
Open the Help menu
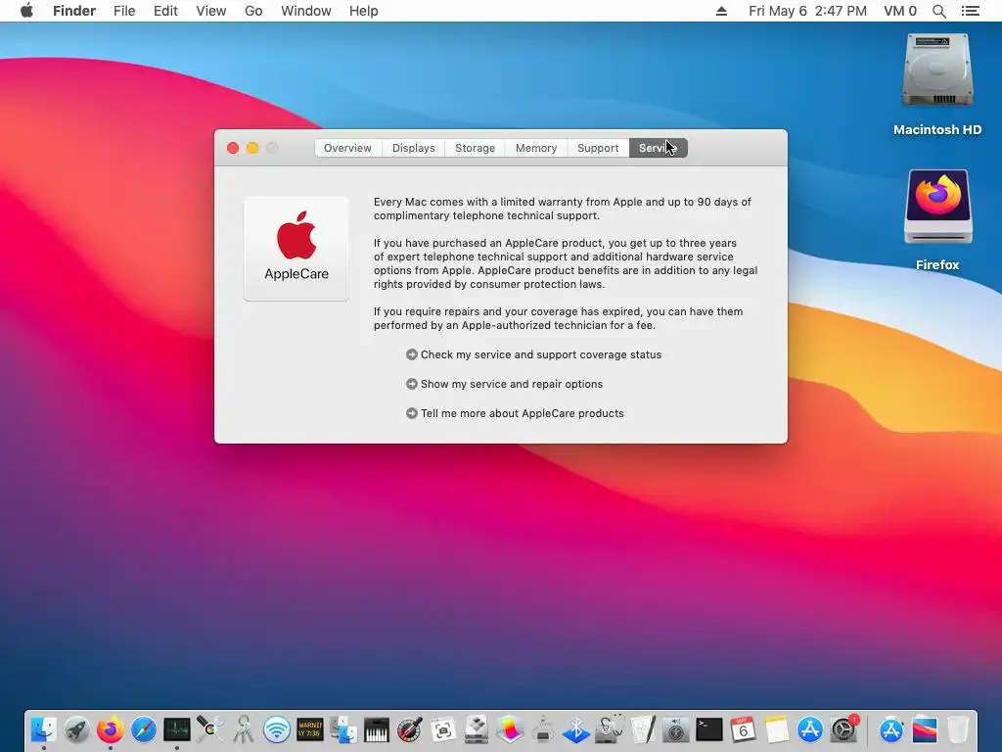[364, 11]
